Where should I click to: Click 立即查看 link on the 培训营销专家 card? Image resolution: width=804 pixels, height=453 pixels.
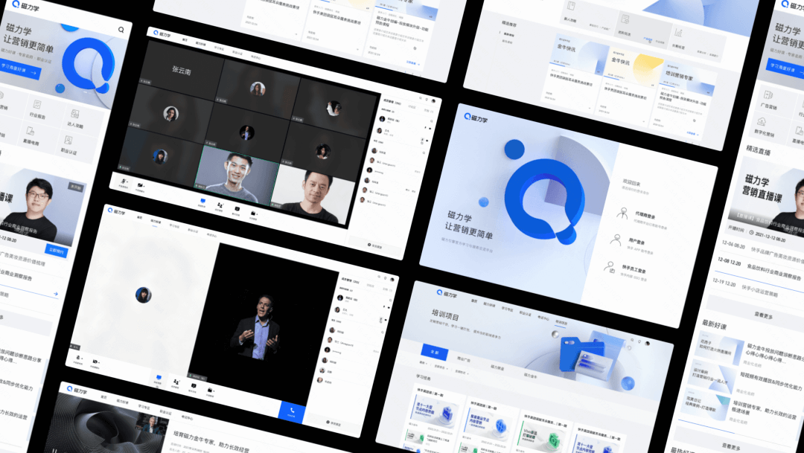coord(692,134)
